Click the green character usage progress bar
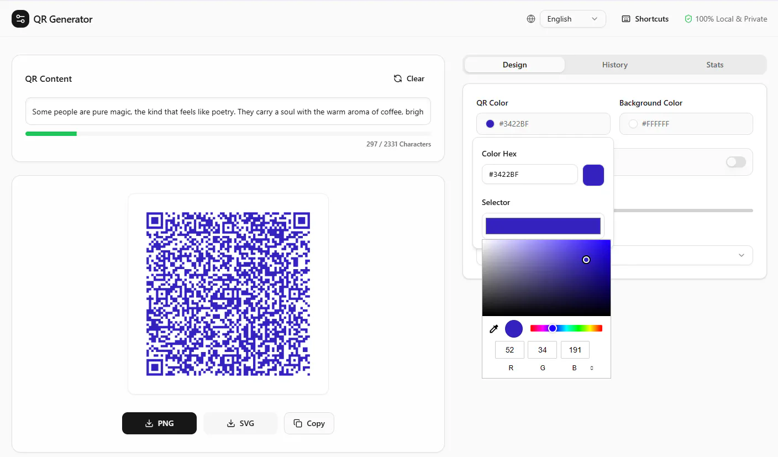The image size is (778, 457). click(51, 134)
